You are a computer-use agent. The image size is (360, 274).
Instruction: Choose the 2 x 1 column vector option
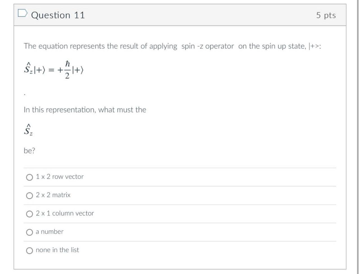coord(29,214)
